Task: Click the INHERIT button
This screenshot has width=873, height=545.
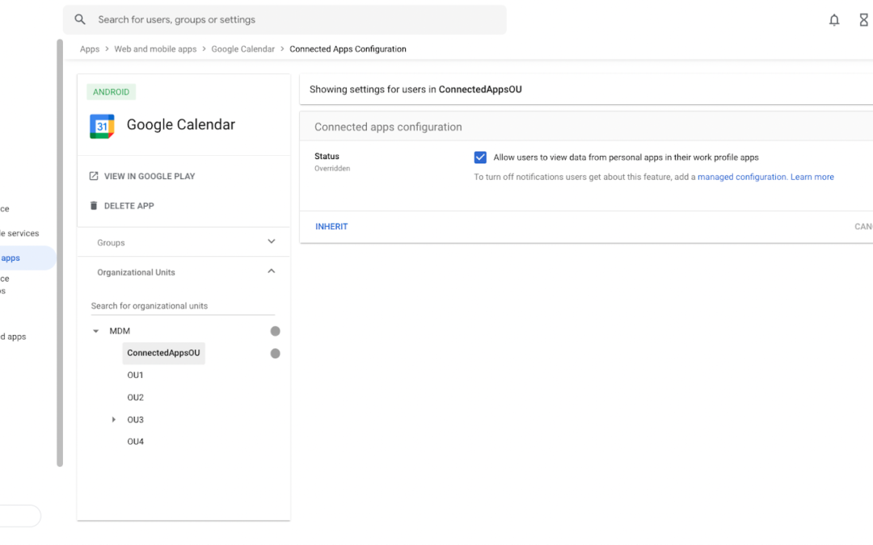Action: (331, 226)
